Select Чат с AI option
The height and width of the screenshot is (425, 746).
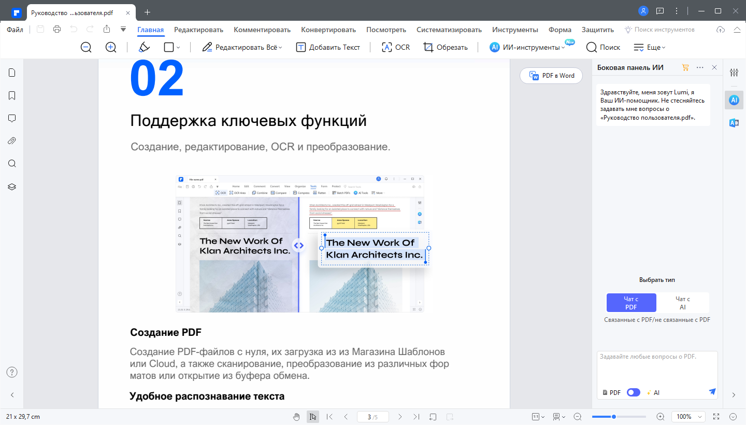coord(683,303)
